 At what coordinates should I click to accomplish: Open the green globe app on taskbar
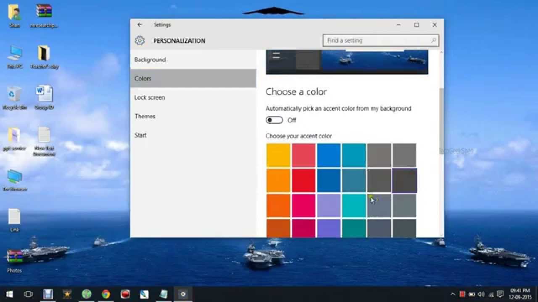[x=87, y=294]
